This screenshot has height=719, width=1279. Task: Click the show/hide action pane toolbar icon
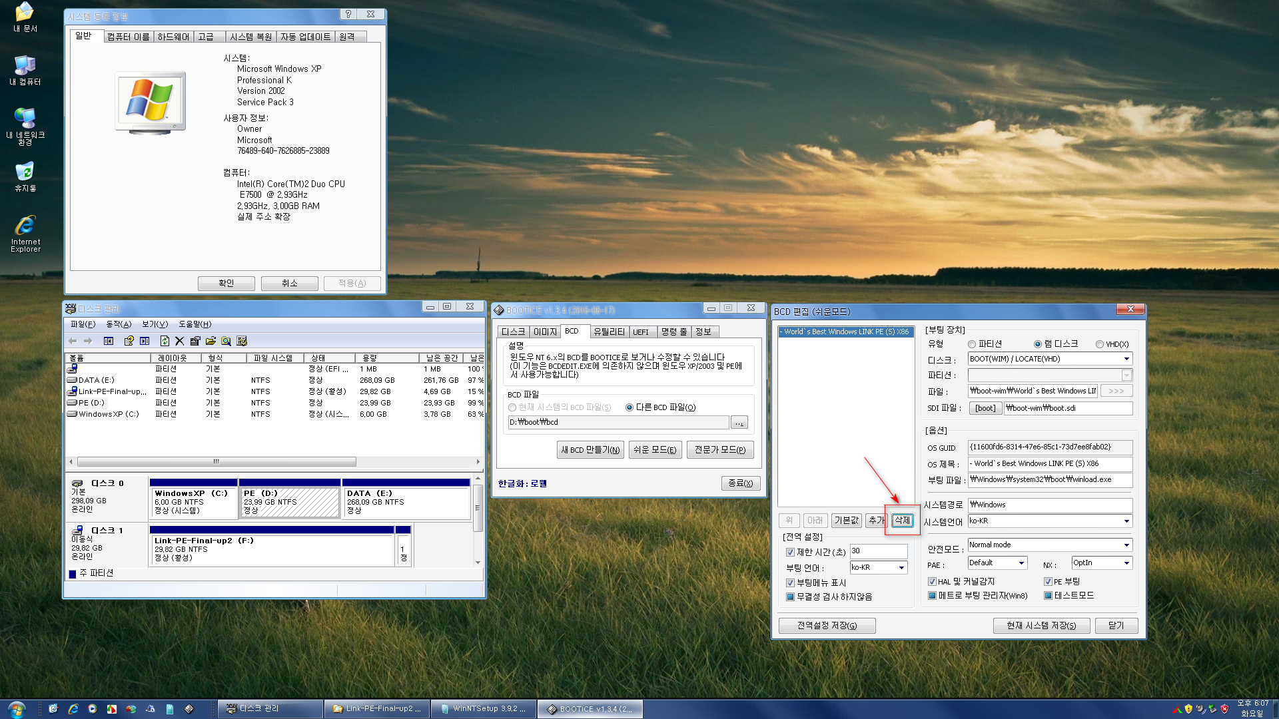[145, 342]
